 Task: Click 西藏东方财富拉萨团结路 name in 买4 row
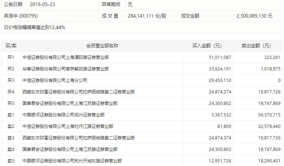78,92
